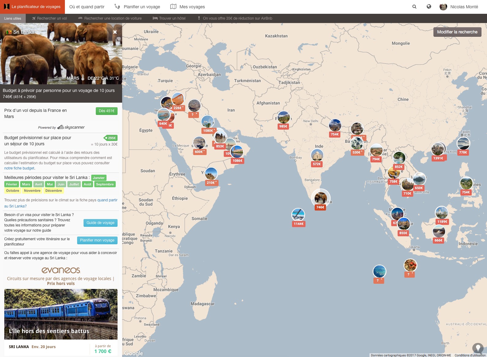
Task: Select the 1144€ Maldives map marker
Action: coord(298,217)
